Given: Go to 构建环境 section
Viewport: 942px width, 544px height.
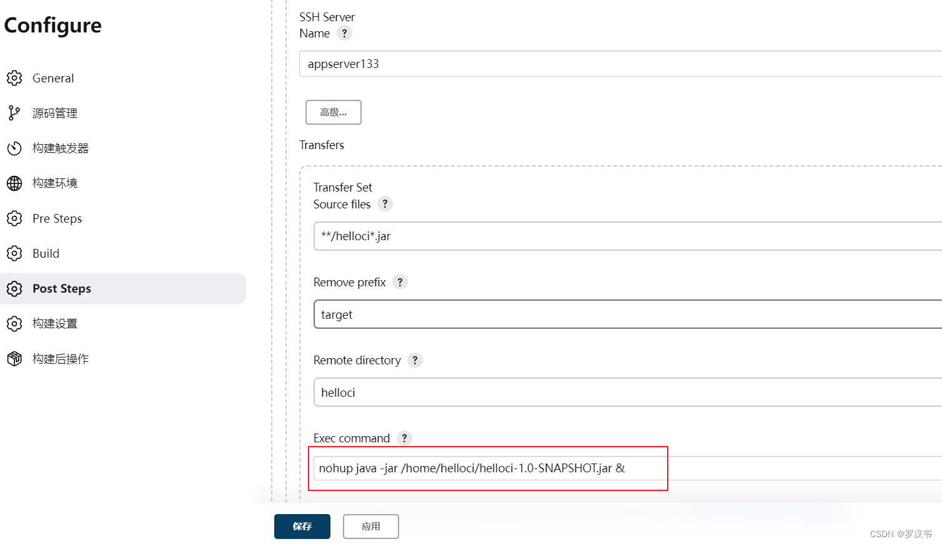Looking at the screenshot, I should 123,183.
